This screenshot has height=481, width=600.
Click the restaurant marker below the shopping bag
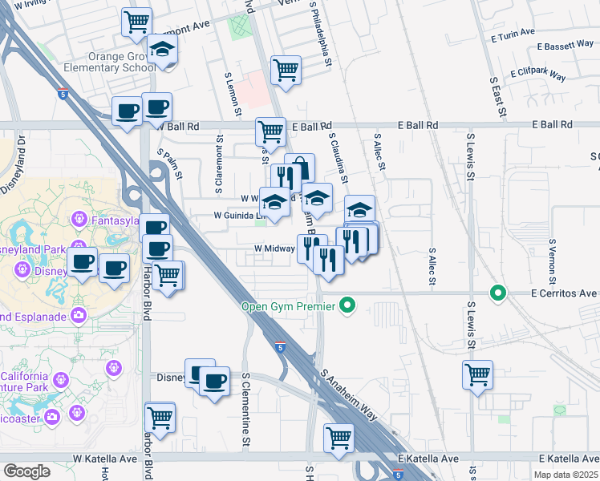[285, 177]
